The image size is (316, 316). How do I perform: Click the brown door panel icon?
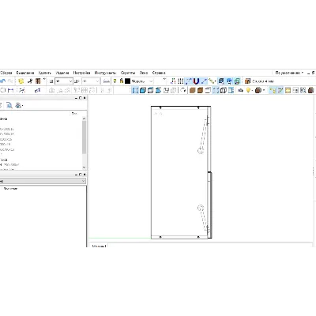pos(38,81)
